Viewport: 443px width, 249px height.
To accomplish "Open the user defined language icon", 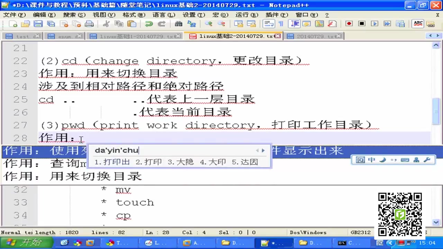I will [307, 24].
